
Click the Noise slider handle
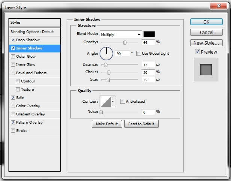pyautogui.click(x=101, y=112)
